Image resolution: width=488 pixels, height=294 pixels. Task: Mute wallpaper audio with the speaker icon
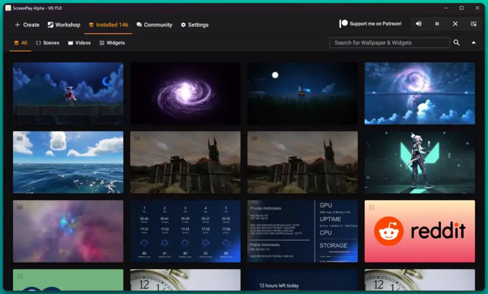pos(418,24)
